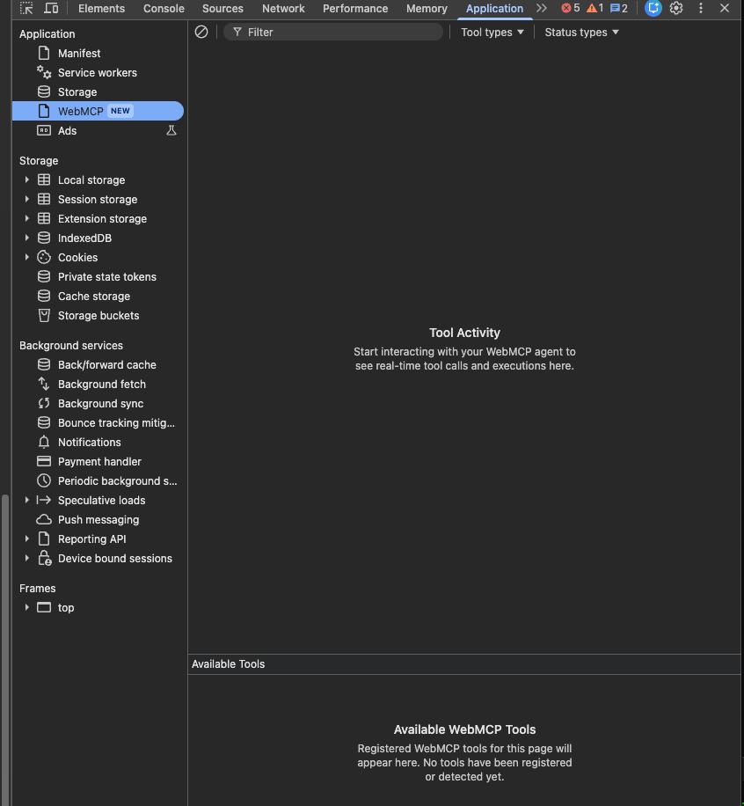Select the Application tab

[x=494, y=8]
